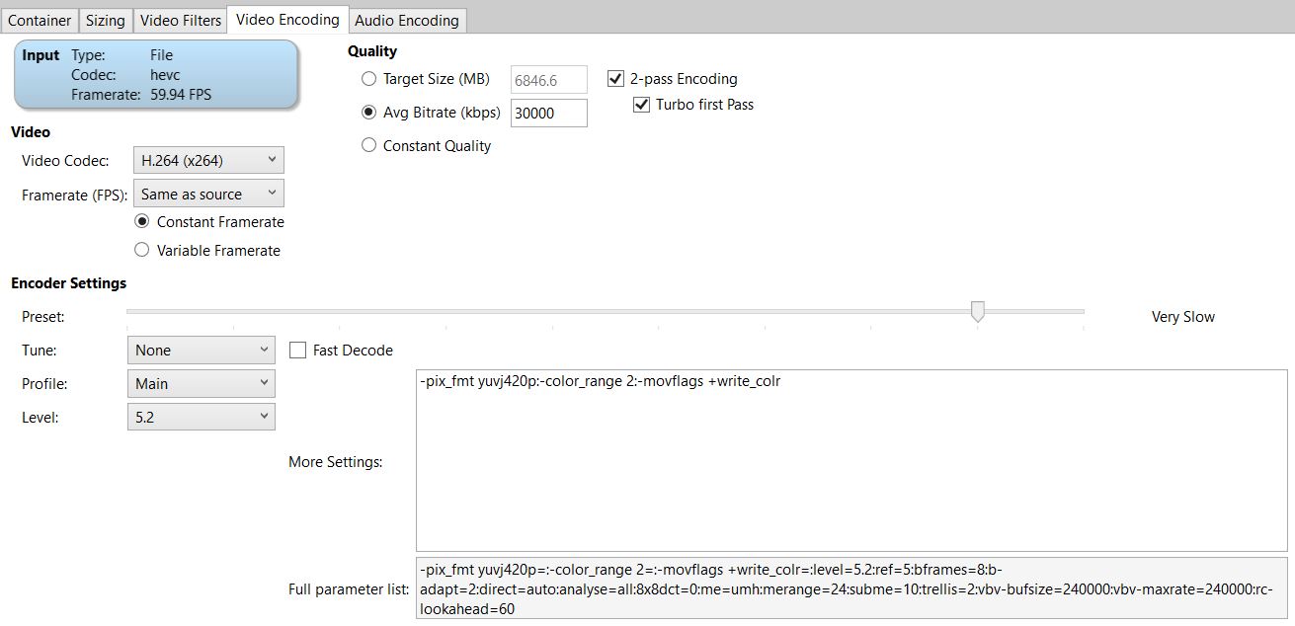Click the Avg Bitrate value field

point(548,113)
